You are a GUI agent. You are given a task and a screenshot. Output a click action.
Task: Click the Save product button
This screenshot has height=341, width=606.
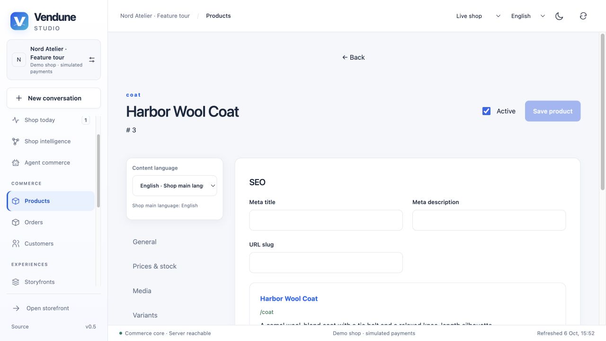tap(553, 111)
